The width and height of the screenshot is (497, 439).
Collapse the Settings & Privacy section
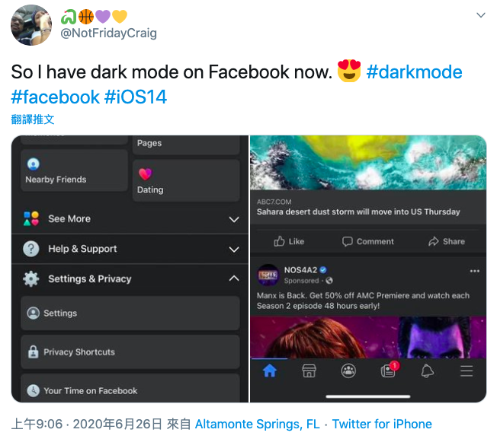(x=234, y=278)
